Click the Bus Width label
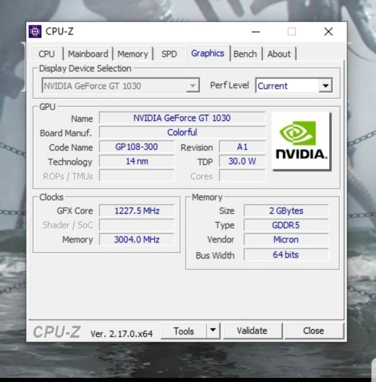376x382 pixels. pyautogui.click(x=215, y=255)
